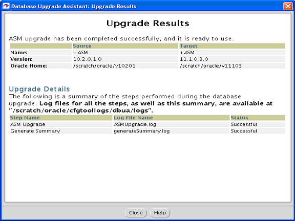This screenshot has height=221, width=295.
Task: Select source home /scratch/oracle/v10201
Action: click(104, 66)
